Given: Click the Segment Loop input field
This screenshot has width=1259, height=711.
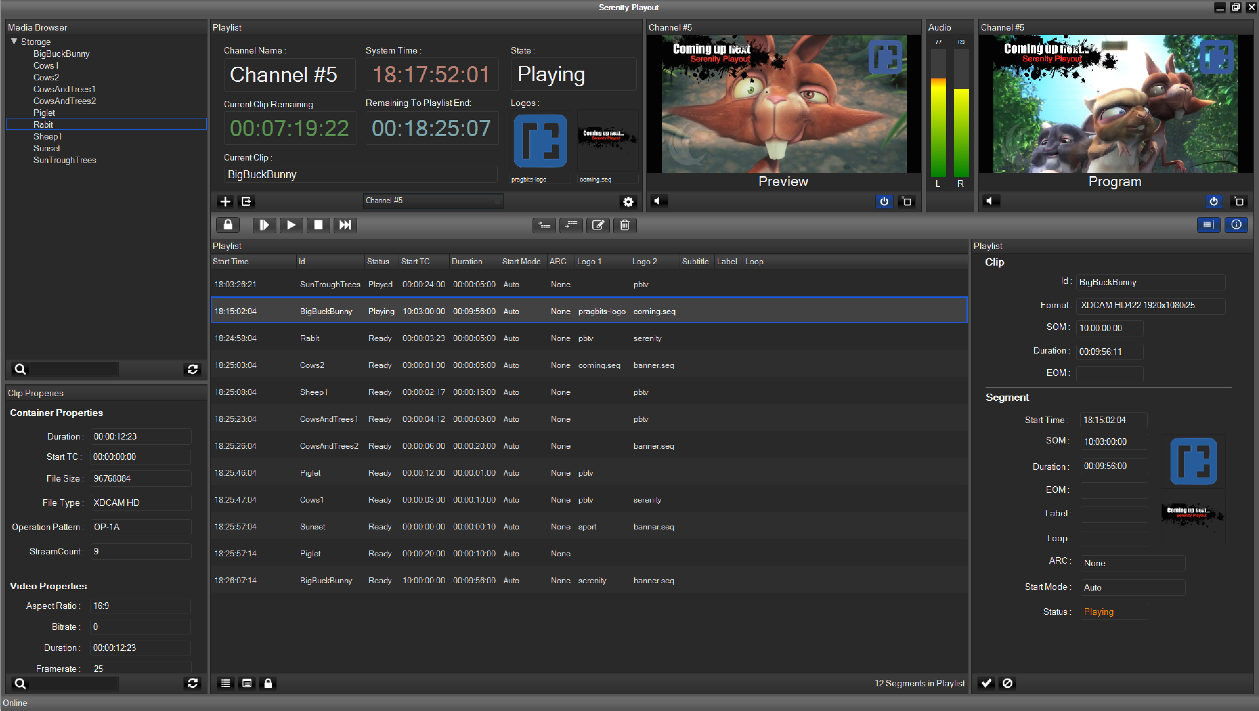Looking at the screenshot, I should tap(1114, 539).
